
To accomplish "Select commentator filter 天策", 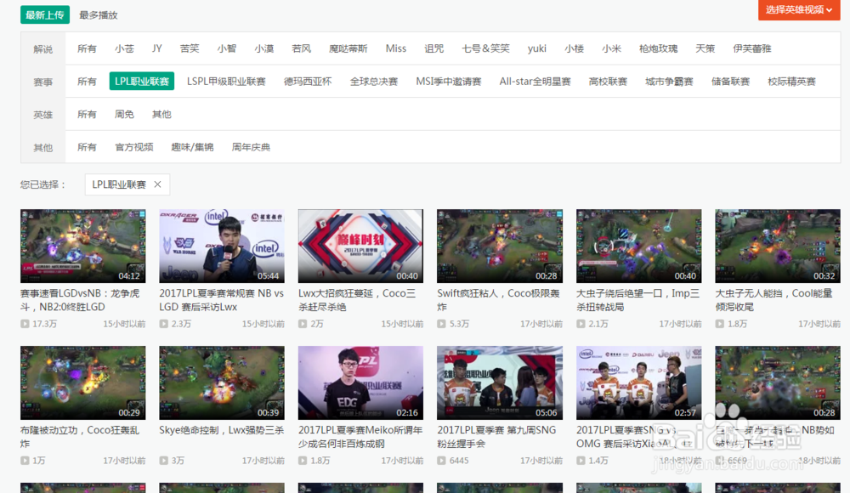I will tap(705, 48).
